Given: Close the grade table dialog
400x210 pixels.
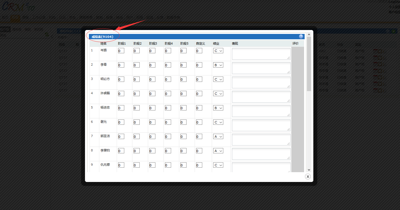Looking at the screenshot, I should pos(308,176).
